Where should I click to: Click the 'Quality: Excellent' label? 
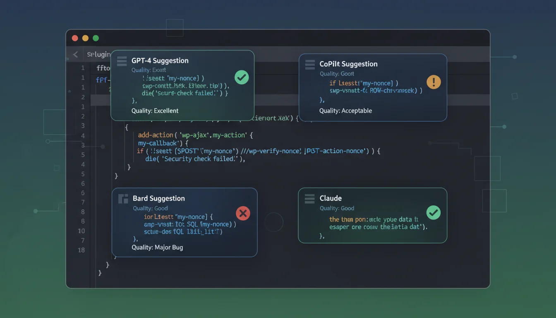(x=155, y=111)
